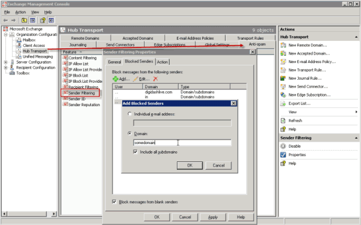Click the Back arrow in the toolbar
The width and height of the screenshot is (361, 225).
tap(5, 20)
